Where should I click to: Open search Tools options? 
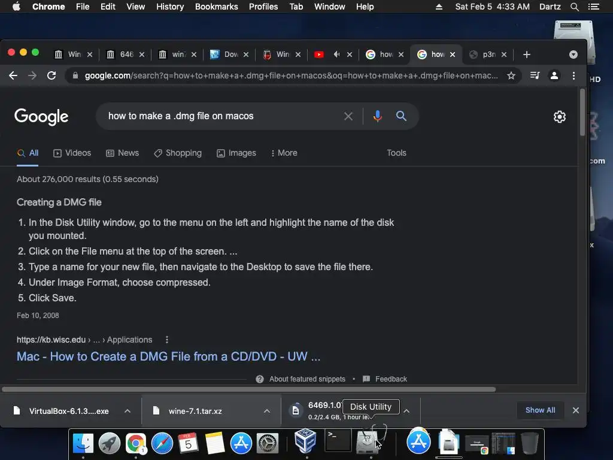click(396, 153)
